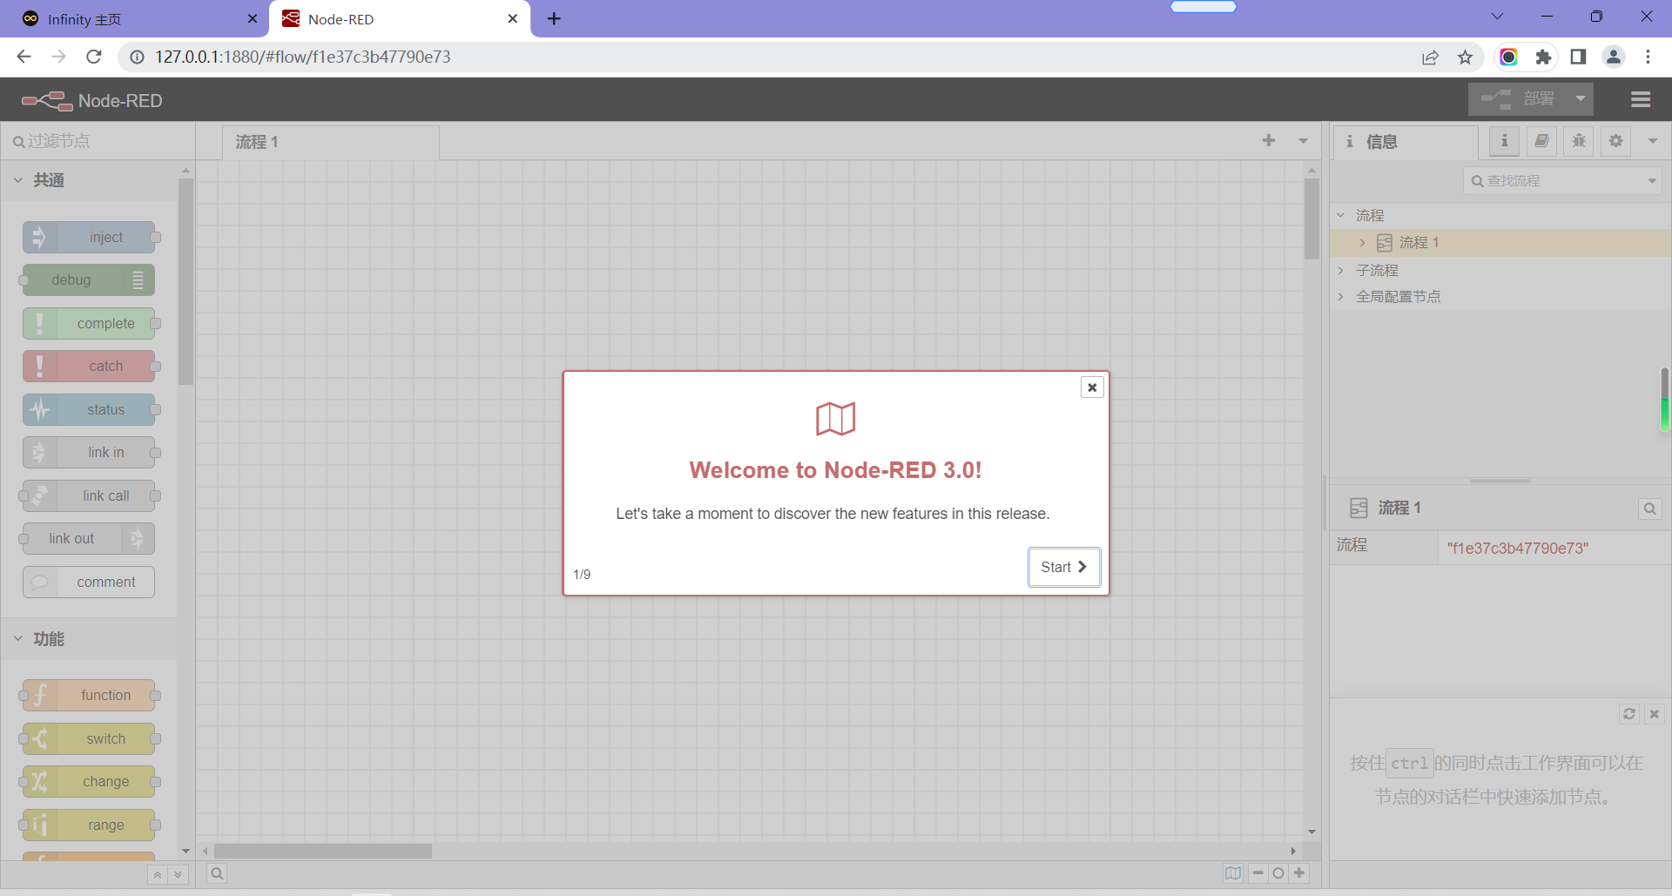Close the welcome tour dialog

pyautogui.click(x=1092, y=387)
